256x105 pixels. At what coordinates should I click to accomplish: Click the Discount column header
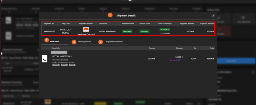pyautogui.click(x=179, y=48)
